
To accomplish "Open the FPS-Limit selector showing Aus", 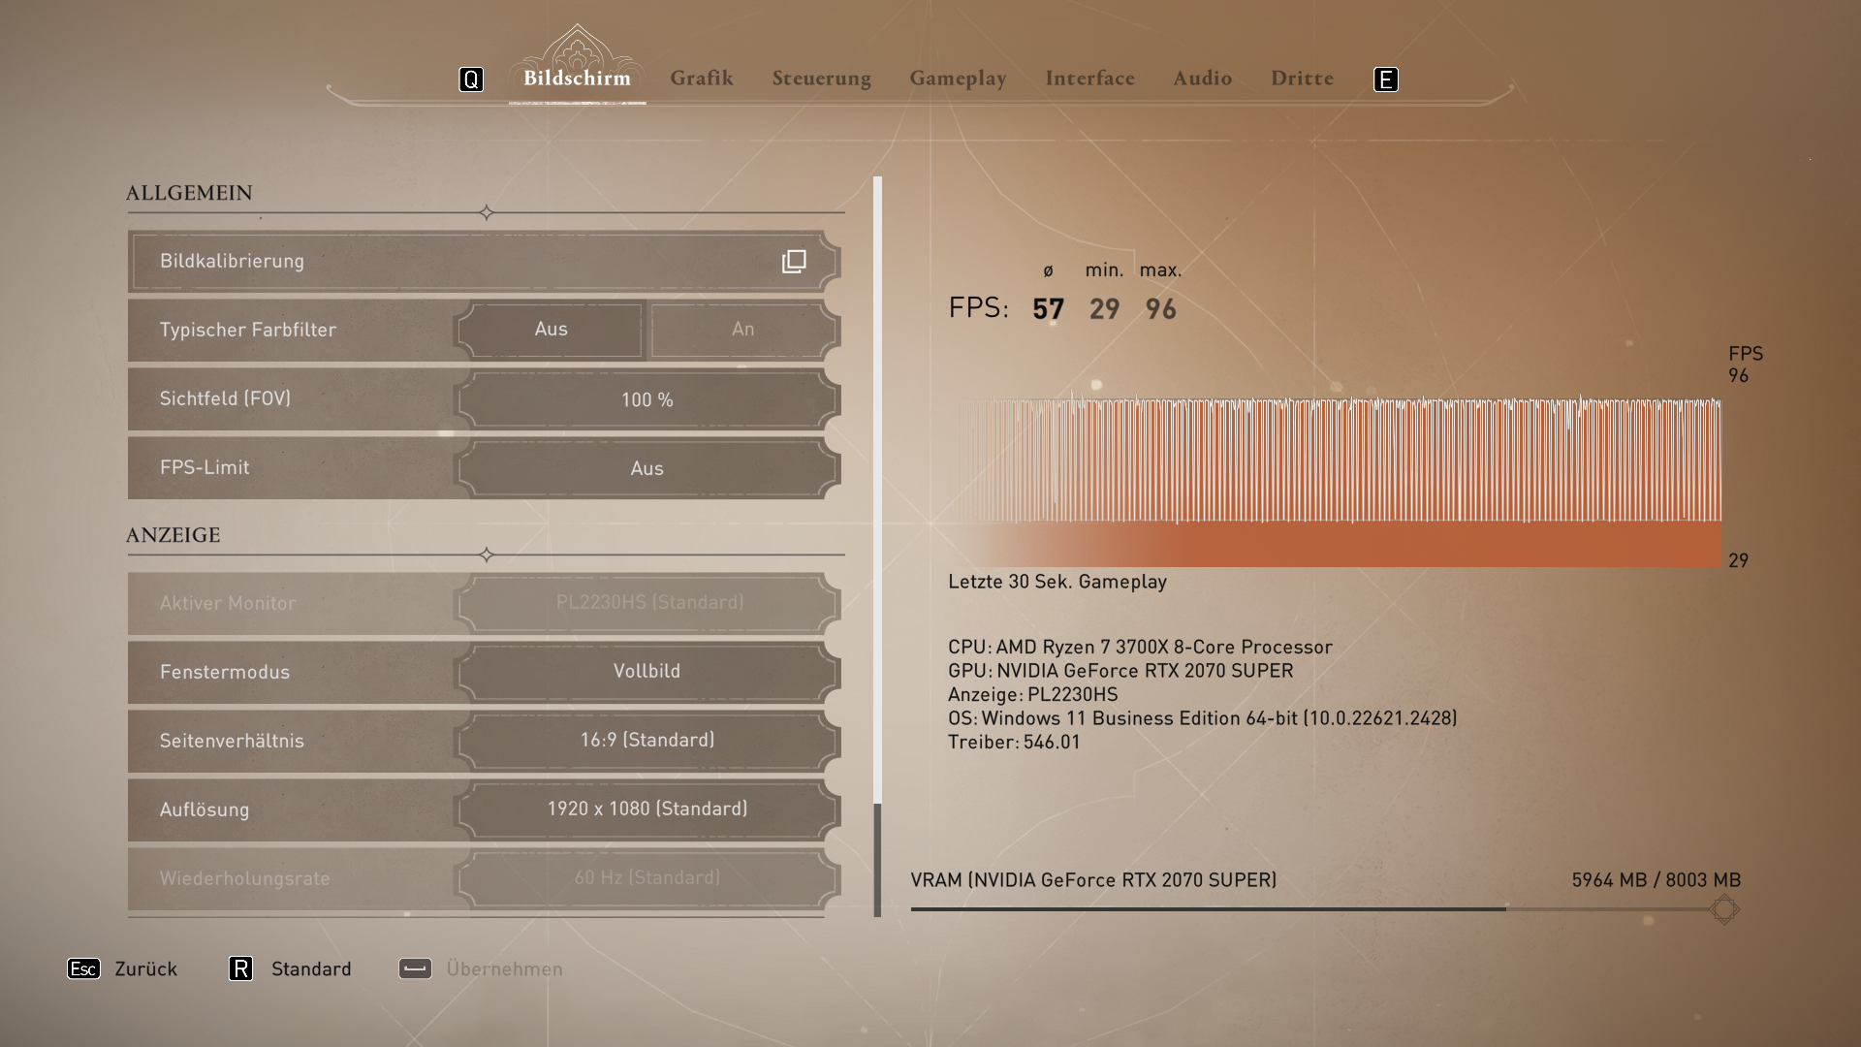I will 647,468.
